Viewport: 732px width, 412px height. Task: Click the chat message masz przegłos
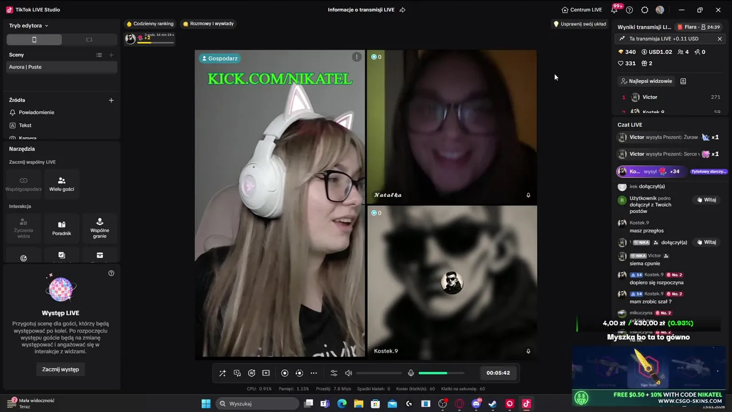pyautogui.click(x=646, y=231)
